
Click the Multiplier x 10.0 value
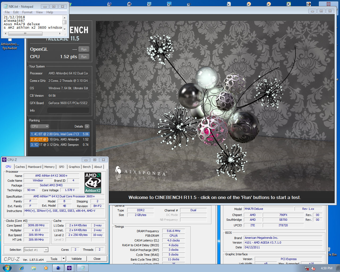click(x=36, y=230)
